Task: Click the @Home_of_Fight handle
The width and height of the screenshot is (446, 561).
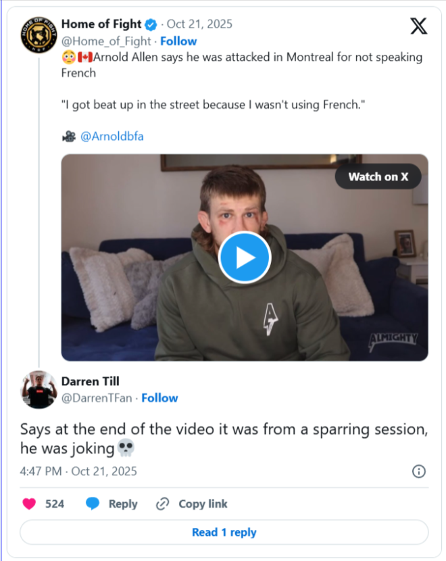Action: point(105,41)
